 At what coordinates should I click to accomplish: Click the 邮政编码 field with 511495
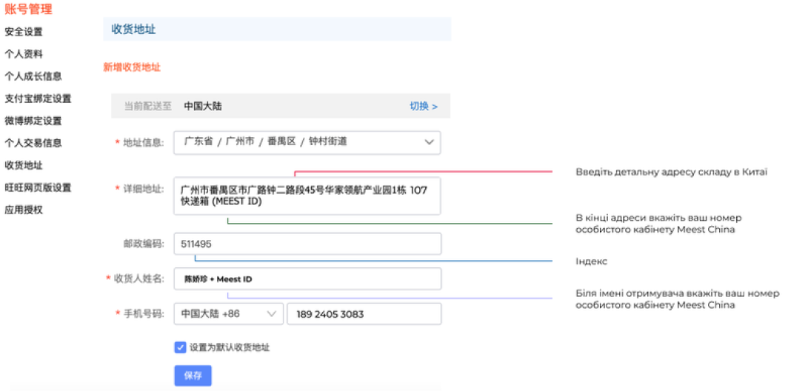pos(307,244)
